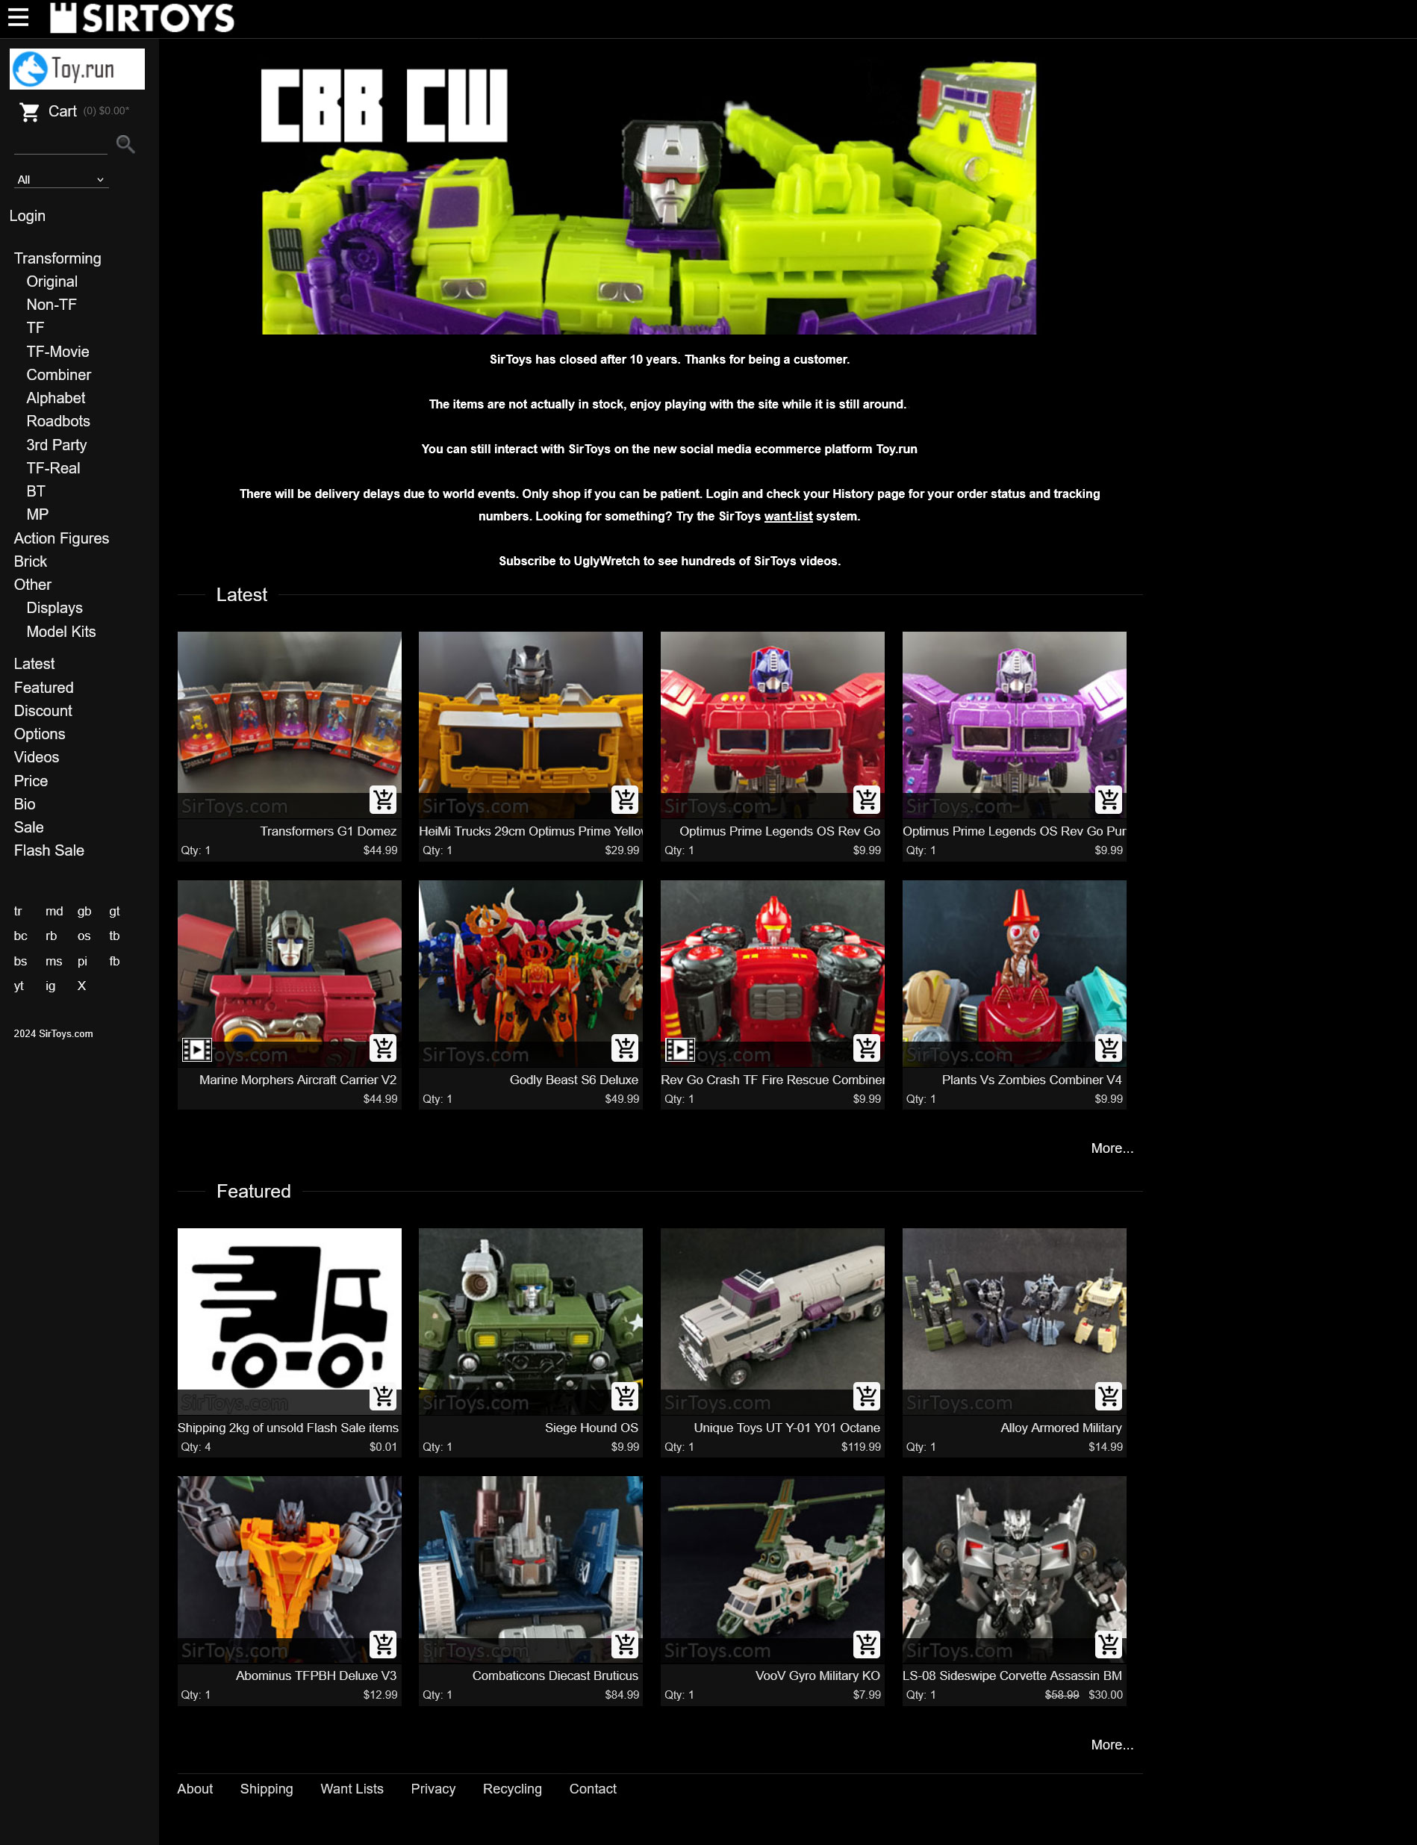This screenshot has height=1845, width=1417.
Task: Open the Contact footer link
Action: (593, 1788)
